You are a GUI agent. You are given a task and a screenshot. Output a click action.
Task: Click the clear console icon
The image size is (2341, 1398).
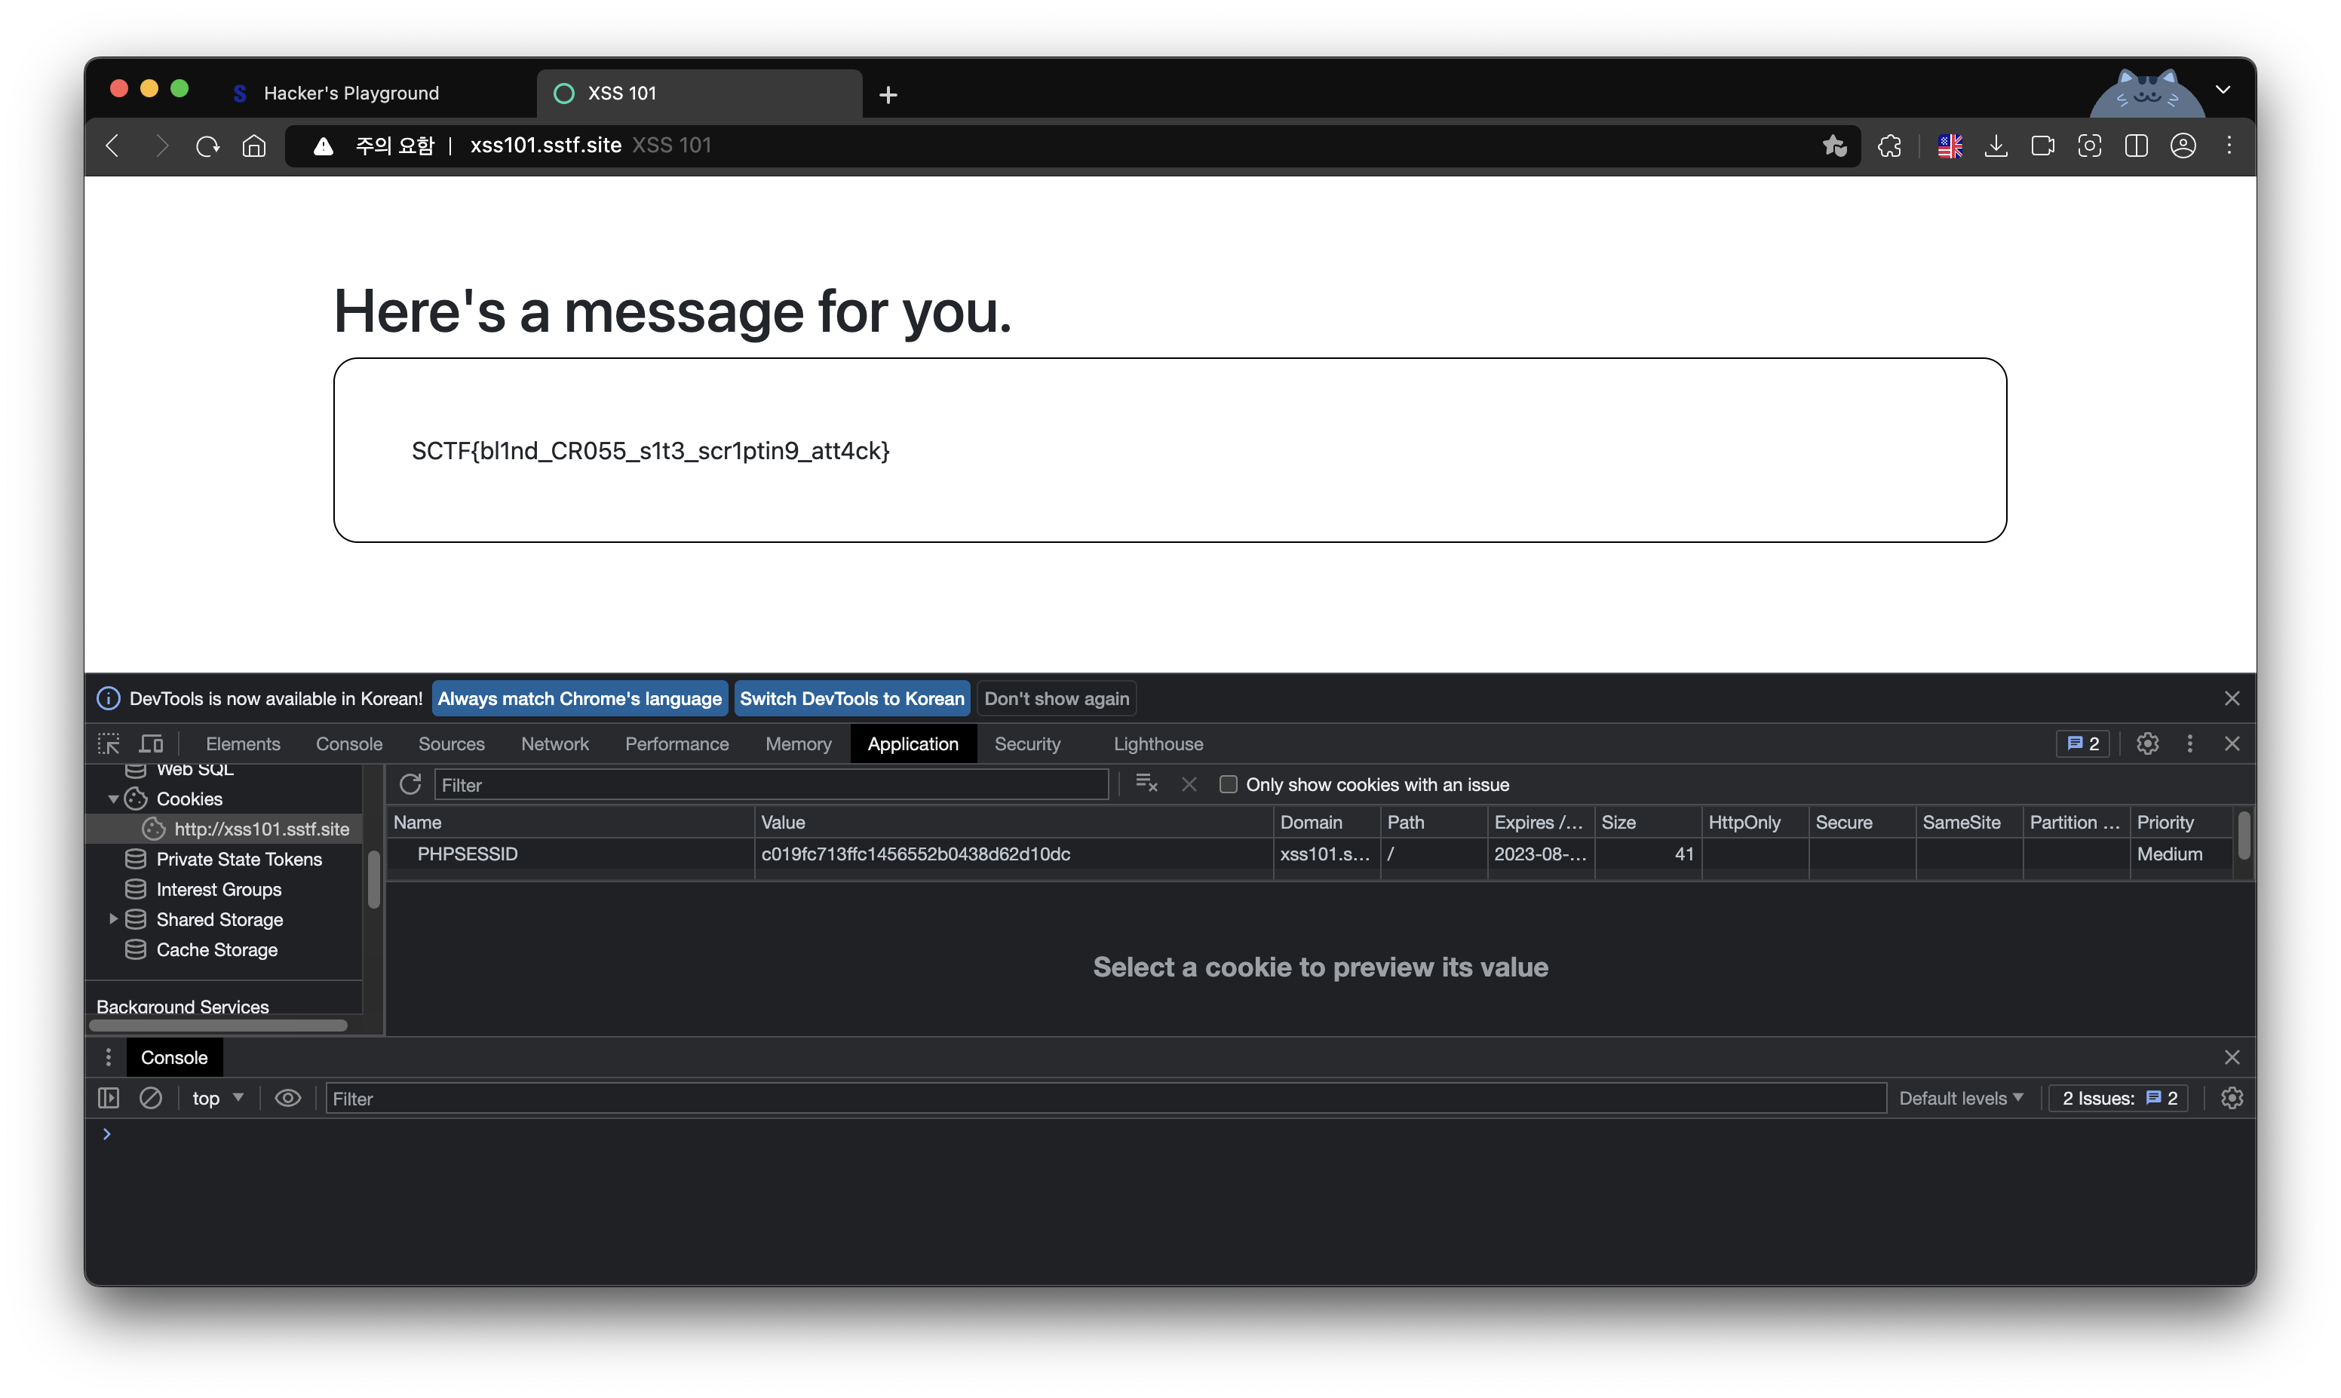[x=151, y=1099]
